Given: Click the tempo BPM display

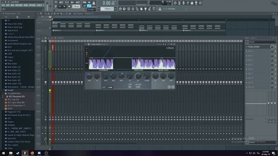Looking at the screenshot, I should (x=76, y=6).
